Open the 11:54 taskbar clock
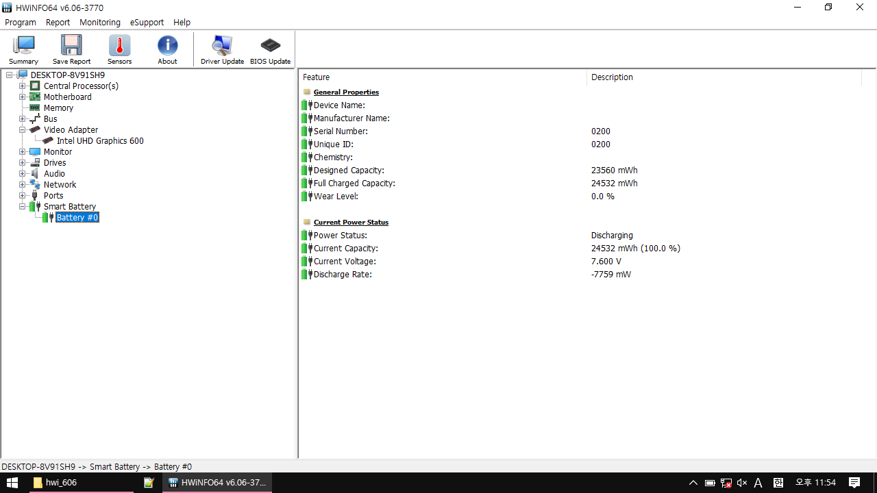Image resolution: width=877 pixels, height=493 pixels. (x=815, y=483)
